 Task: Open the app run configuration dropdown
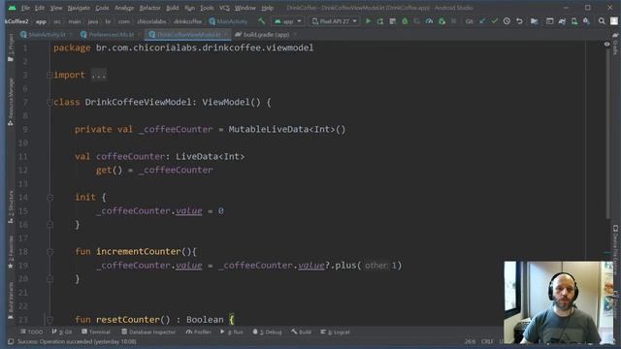click(x=288, y=21)
